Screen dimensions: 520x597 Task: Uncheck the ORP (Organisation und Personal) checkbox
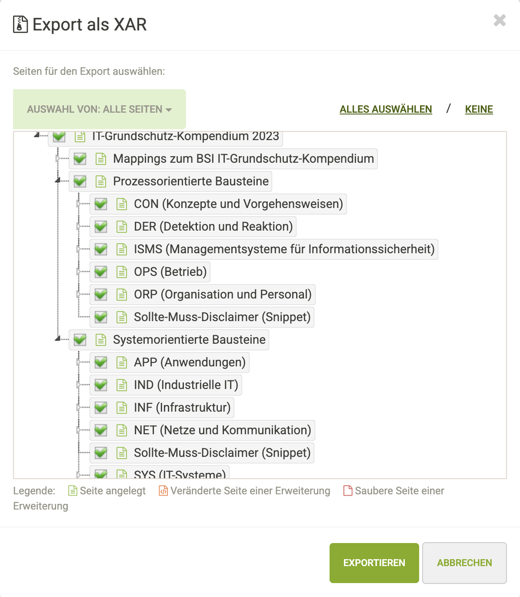coord(101,295)
